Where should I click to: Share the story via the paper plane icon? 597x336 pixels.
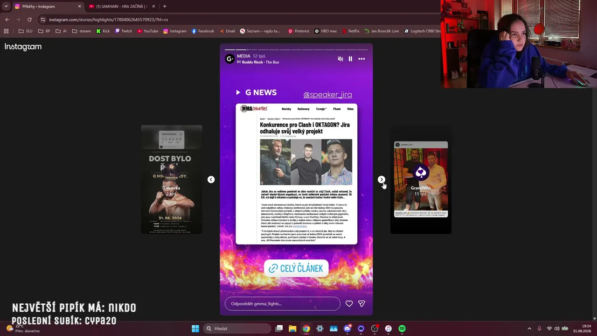pyautogui.click(x=361, y=304)
